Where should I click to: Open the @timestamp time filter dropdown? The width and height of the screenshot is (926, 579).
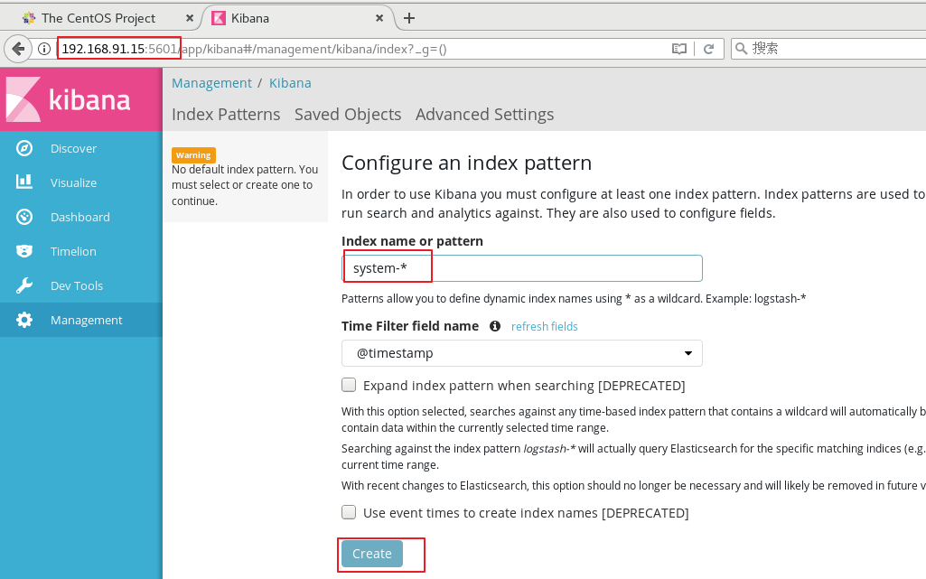522,353
